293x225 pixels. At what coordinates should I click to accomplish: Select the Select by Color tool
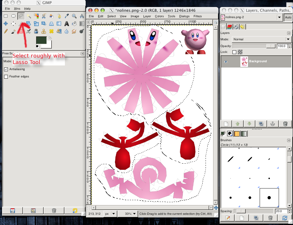pyautogui.click(x=36, y=16)
